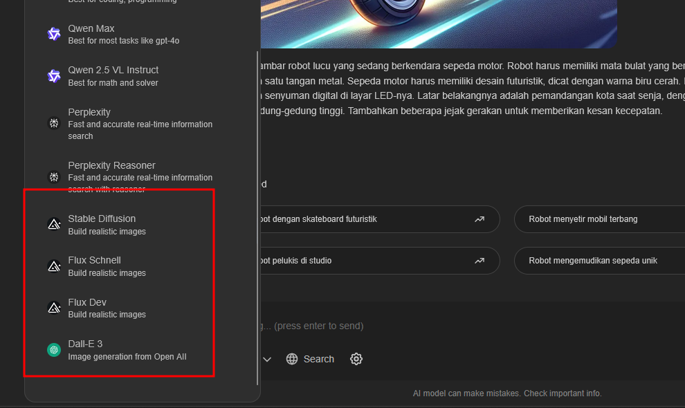
Task: Collapse the model selector chevron
Action: pyautogui.click(x=267, y=359)
